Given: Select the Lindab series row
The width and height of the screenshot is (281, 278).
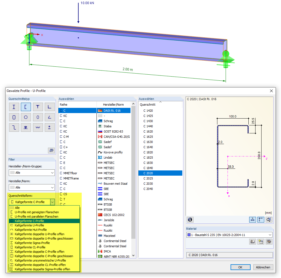Looking at the screenshot, I should (95, 158).
